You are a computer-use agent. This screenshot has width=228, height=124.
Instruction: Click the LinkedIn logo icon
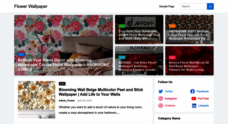pos(194,106)
